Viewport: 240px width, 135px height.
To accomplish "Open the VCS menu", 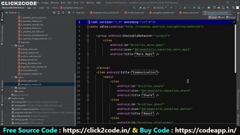I will point(82,3).
